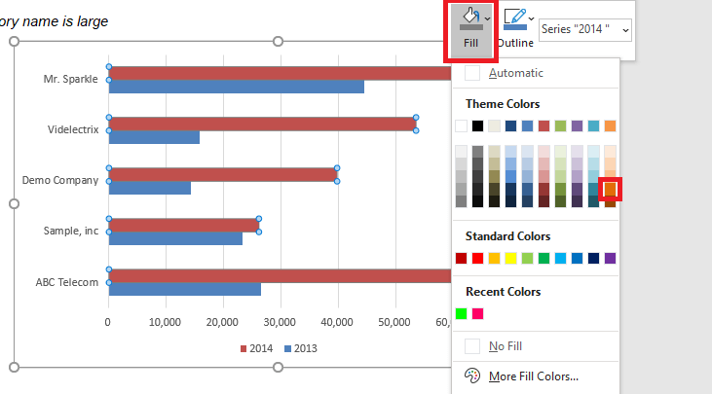Pick the bright green recent color
The image size is (712, 394).
(461, 314)
